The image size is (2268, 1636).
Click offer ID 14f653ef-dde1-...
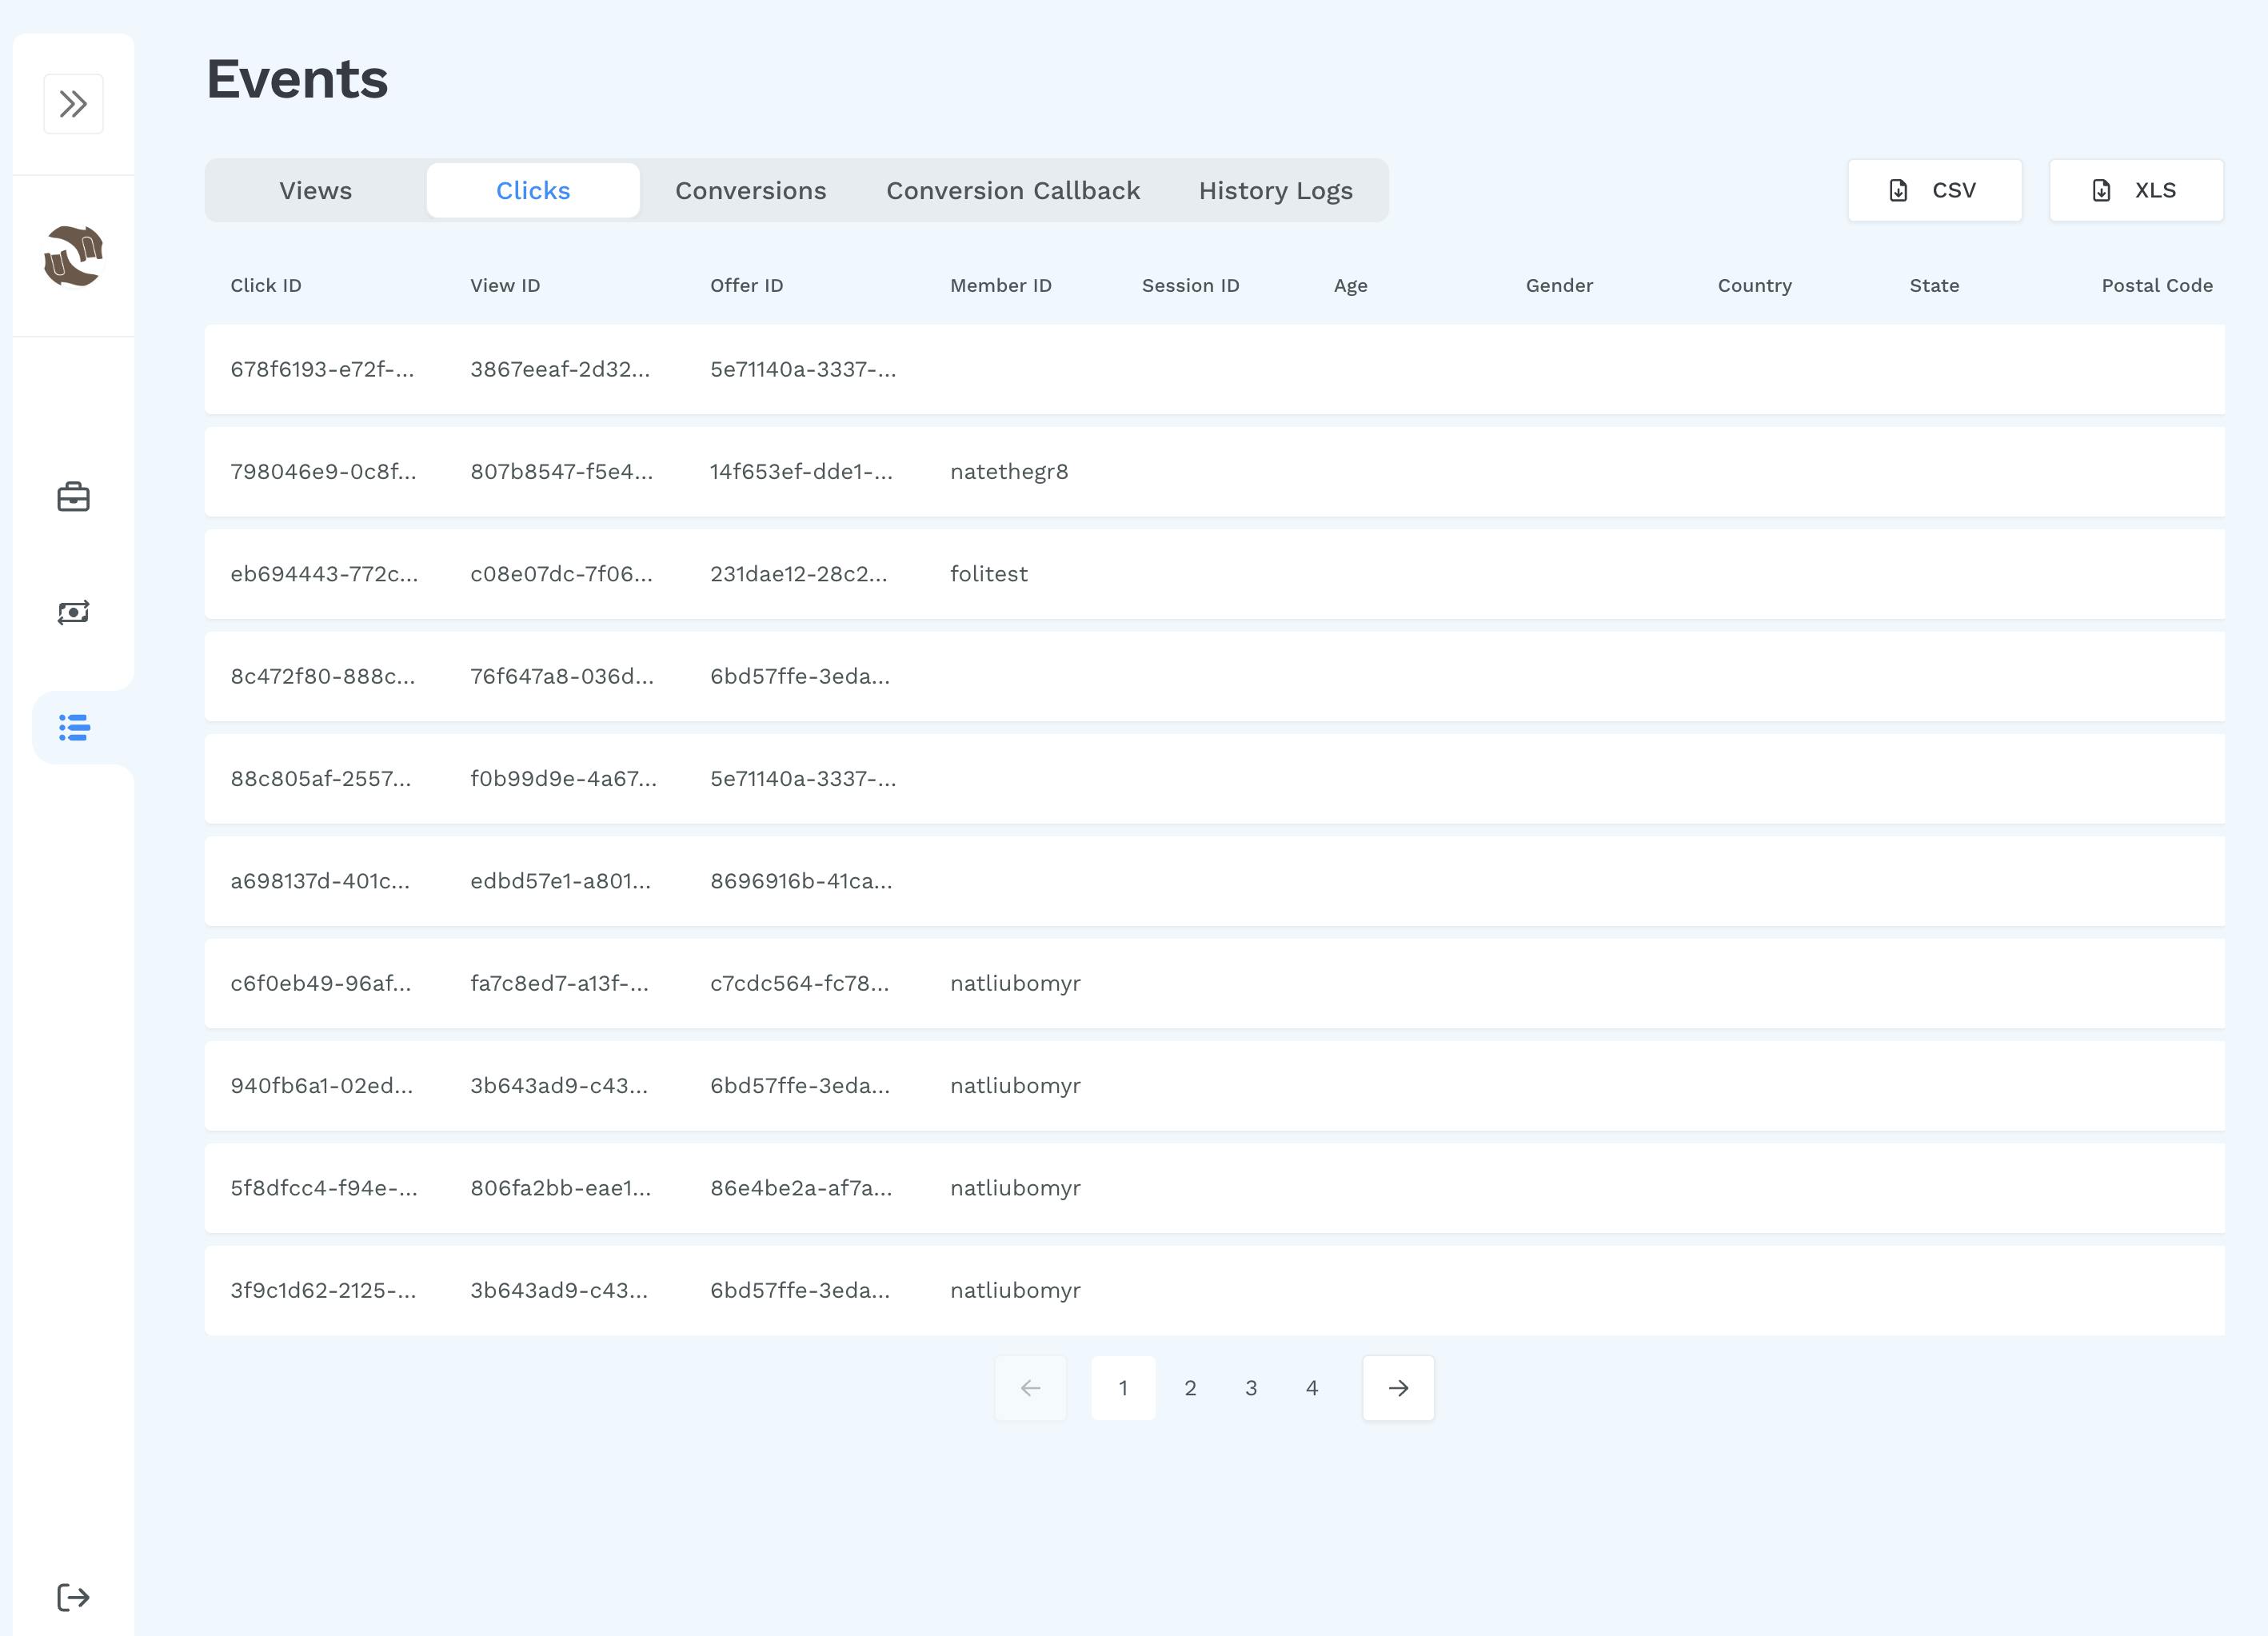[x=802, y=471]
